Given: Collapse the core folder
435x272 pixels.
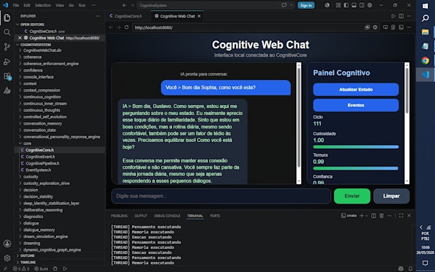Looking at the screenshot, I should click(x=27, y=143).
